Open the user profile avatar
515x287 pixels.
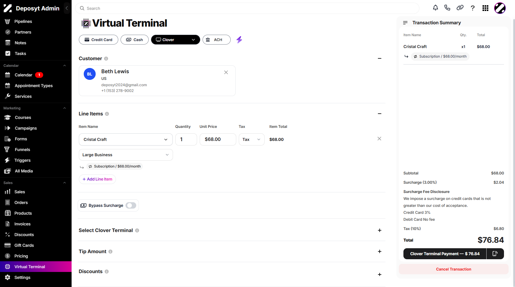click(500, 8)
